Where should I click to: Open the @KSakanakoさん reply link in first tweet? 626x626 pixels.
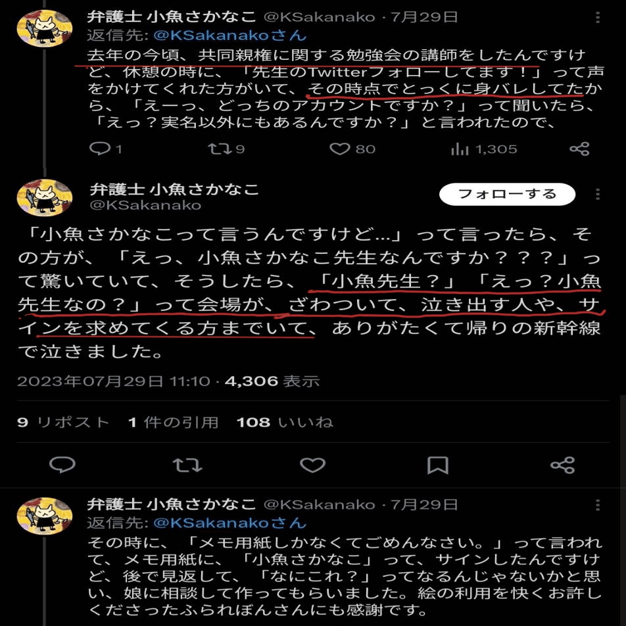pos(230,35)
